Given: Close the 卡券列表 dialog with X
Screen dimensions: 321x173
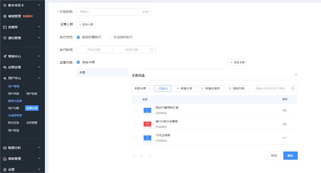Looking at the screenshot, I should pyautogui.click(x=296, y=74).
